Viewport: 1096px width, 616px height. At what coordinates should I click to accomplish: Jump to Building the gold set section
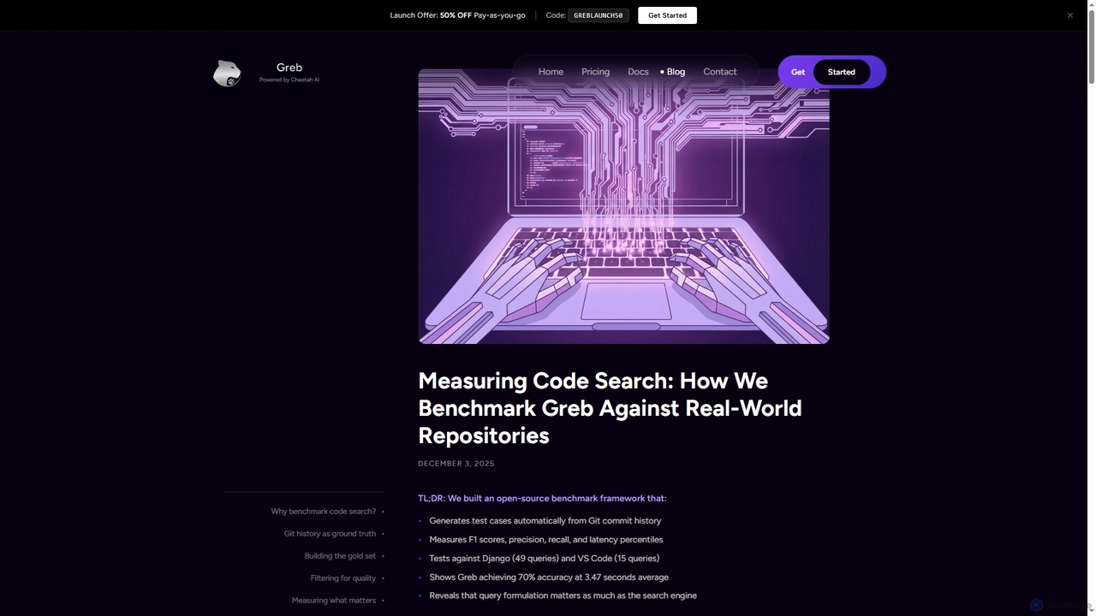[x=340, y=556]
